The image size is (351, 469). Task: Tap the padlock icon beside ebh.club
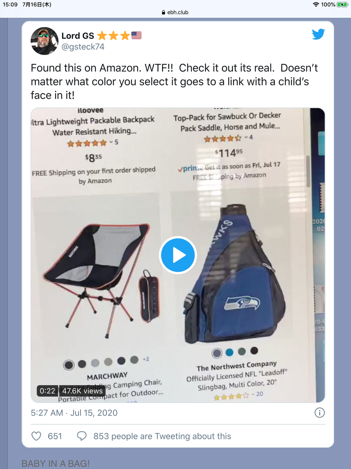[163, 12]
